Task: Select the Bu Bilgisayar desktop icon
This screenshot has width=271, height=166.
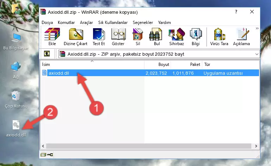Action: click(x=16, y=42)
